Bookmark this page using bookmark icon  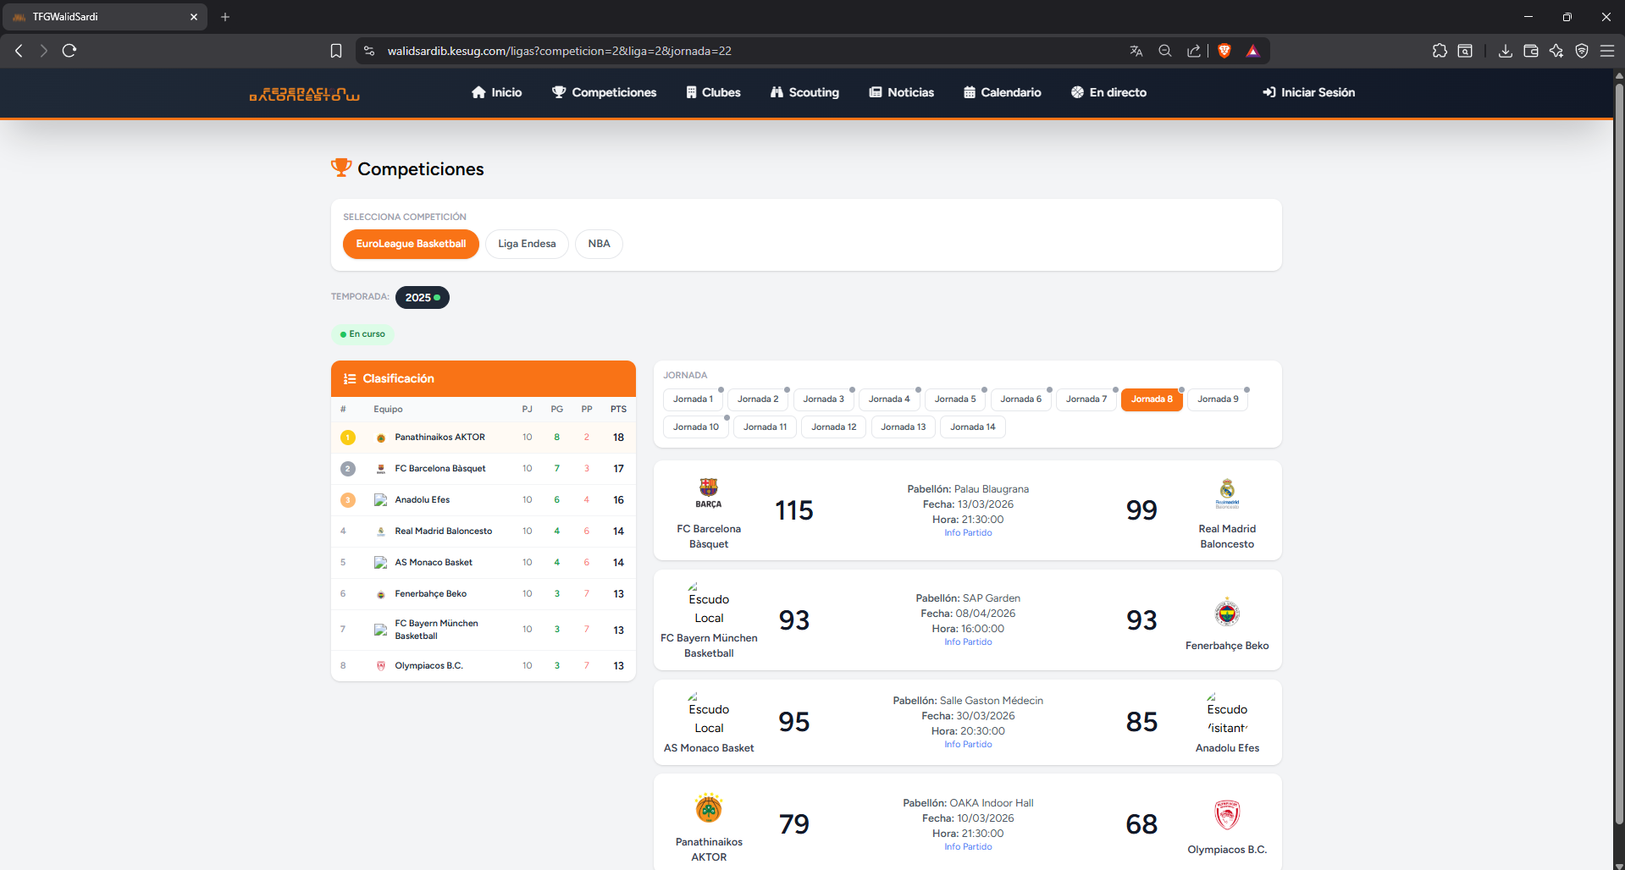click(x=336, y=51)
